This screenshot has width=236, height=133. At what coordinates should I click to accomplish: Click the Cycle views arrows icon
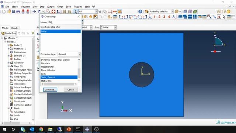click(58, 11)
